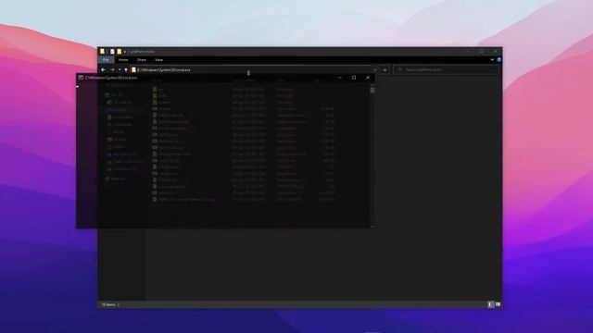
Task: Click the cmd scrollbar down arrow
Action: tap(372, 226)
